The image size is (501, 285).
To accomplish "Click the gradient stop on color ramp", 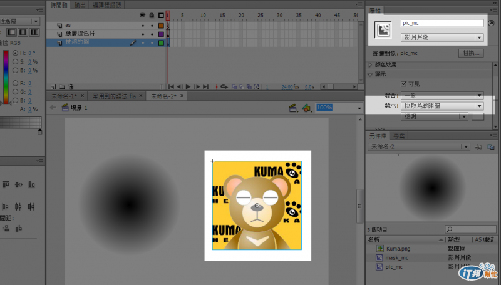I will coord(40,131).
